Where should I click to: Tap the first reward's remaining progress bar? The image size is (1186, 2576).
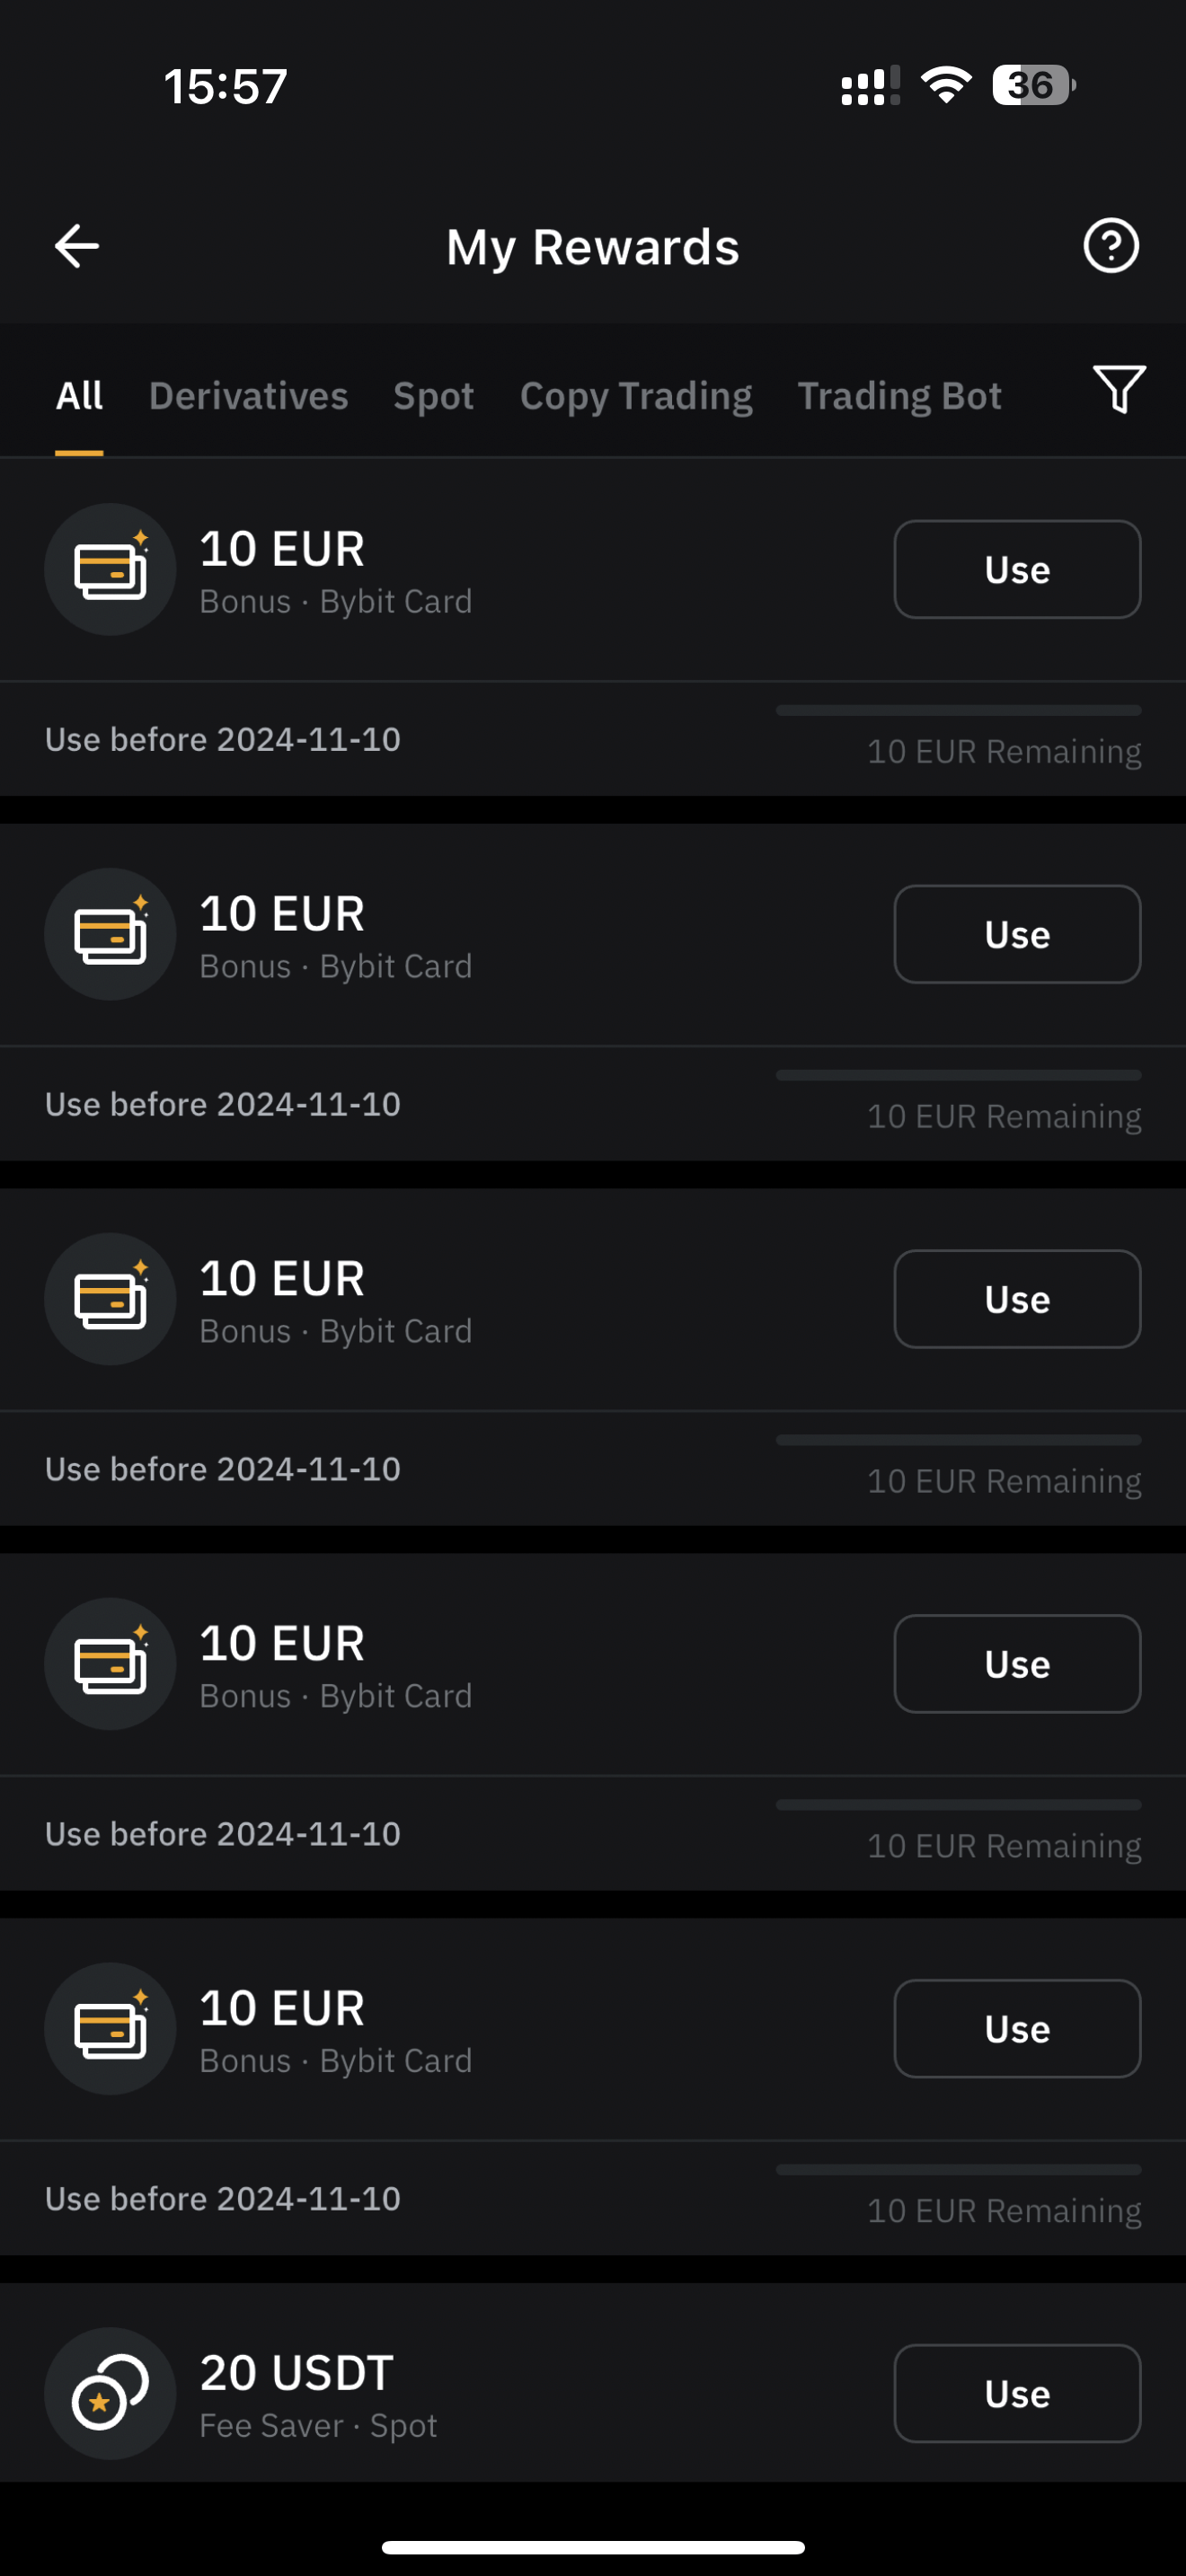(x=958, y=710)
